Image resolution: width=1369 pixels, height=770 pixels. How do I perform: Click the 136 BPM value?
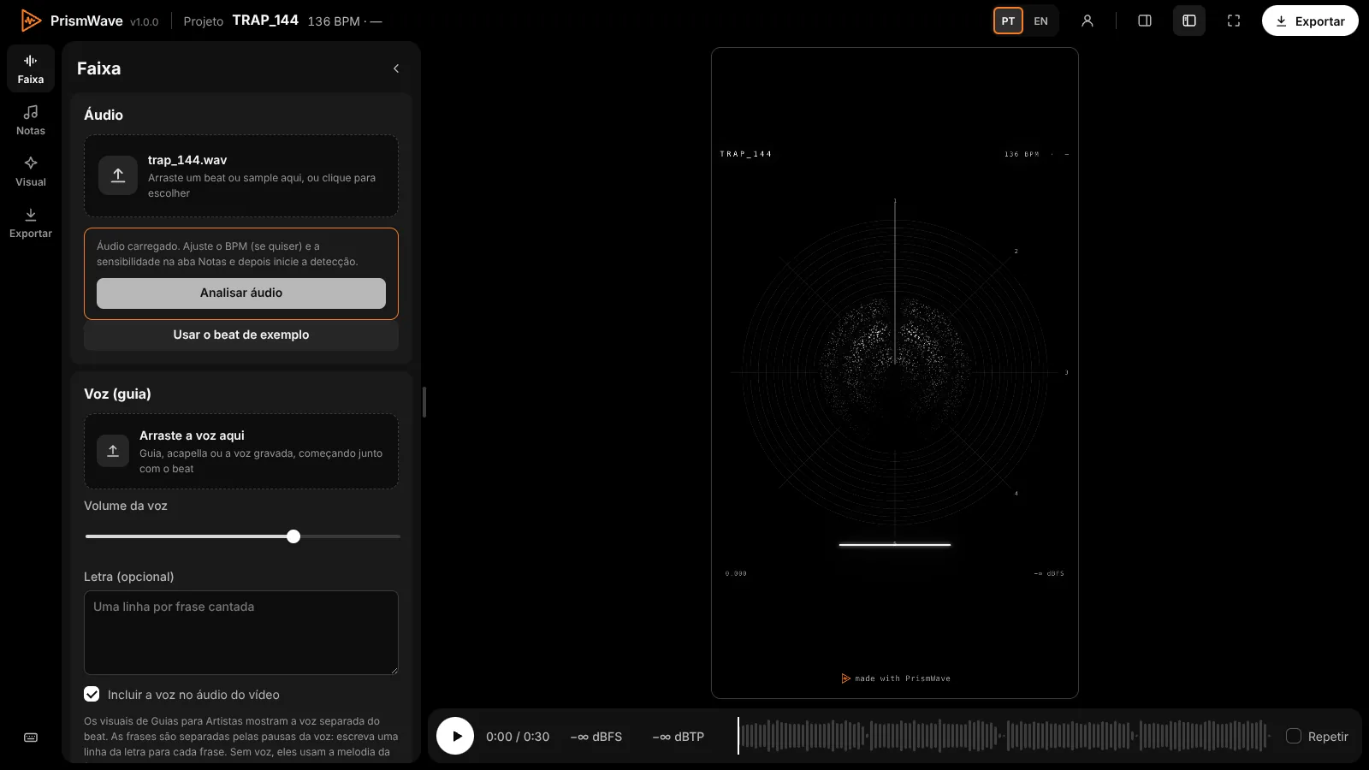pos(334,21)
